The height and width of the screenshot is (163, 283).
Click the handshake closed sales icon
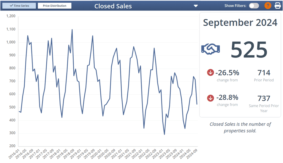[x=210, y=49]
